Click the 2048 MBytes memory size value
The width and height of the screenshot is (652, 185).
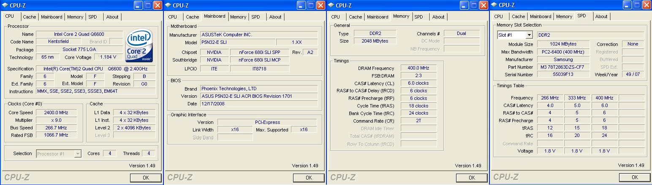pos(375,41)
